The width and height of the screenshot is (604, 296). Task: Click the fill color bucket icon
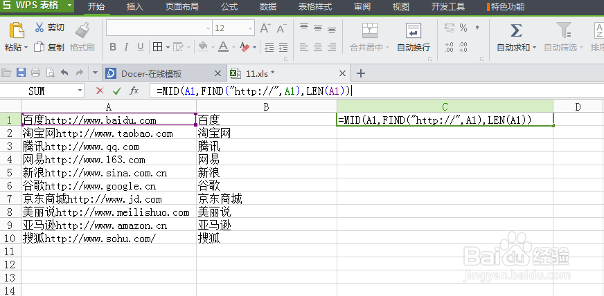(203, 47)
